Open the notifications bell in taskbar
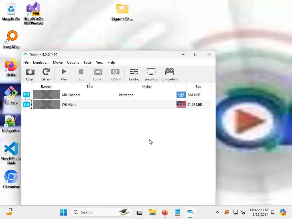Image resolution: width=292 pixels, height=219 pixels. 273,212
